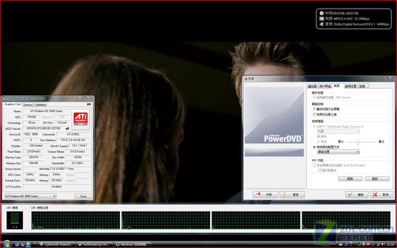Select CLEV-2 CyberLink Eagle Vision radio

click(x=314, y=126)
